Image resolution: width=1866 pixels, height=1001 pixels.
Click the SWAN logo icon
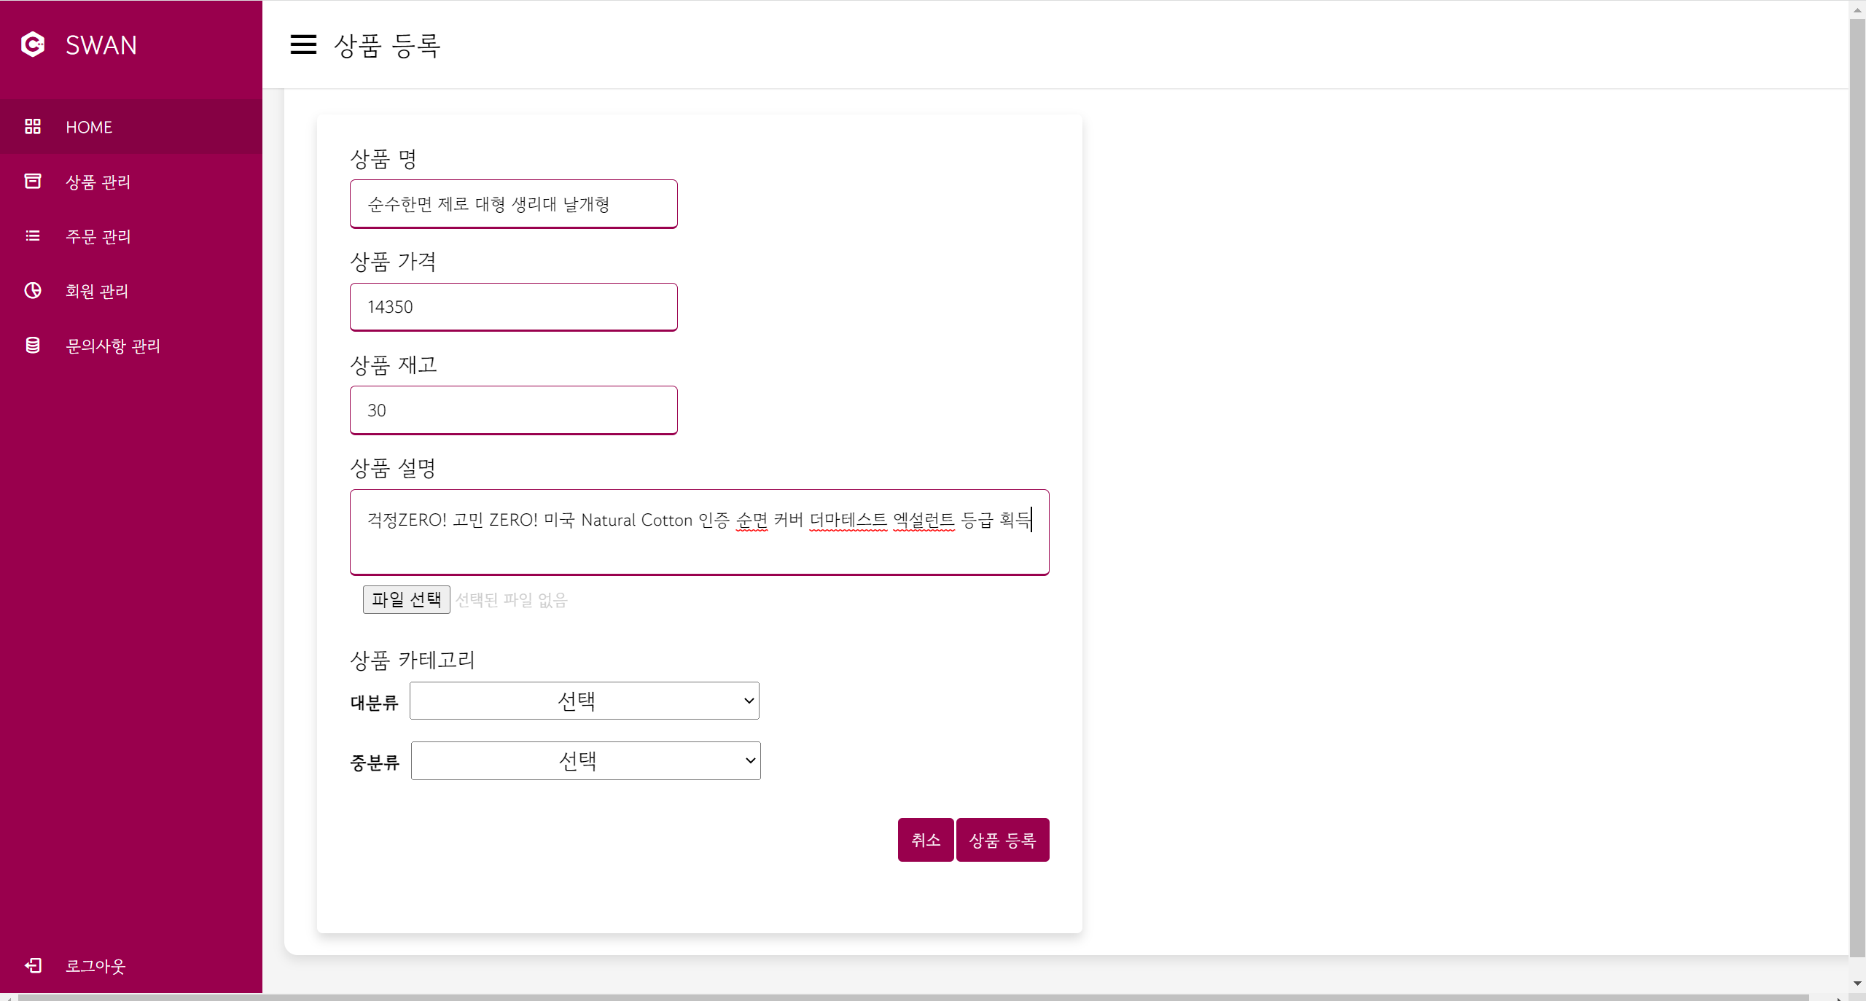click(x=33, y=44)
